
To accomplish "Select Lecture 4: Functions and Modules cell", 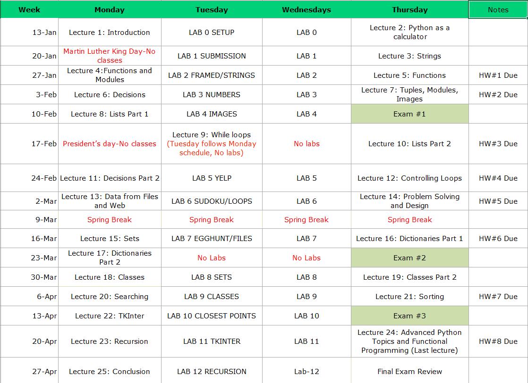I will coord(110,75).
